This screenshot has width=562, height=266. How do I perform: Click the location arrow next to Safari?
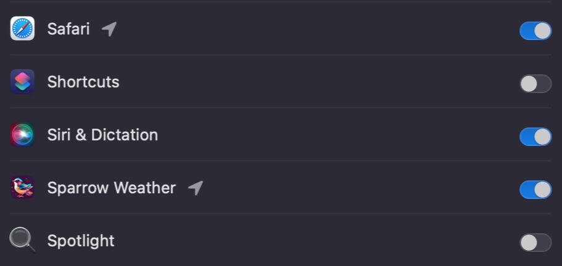click(x=109, y=28)
